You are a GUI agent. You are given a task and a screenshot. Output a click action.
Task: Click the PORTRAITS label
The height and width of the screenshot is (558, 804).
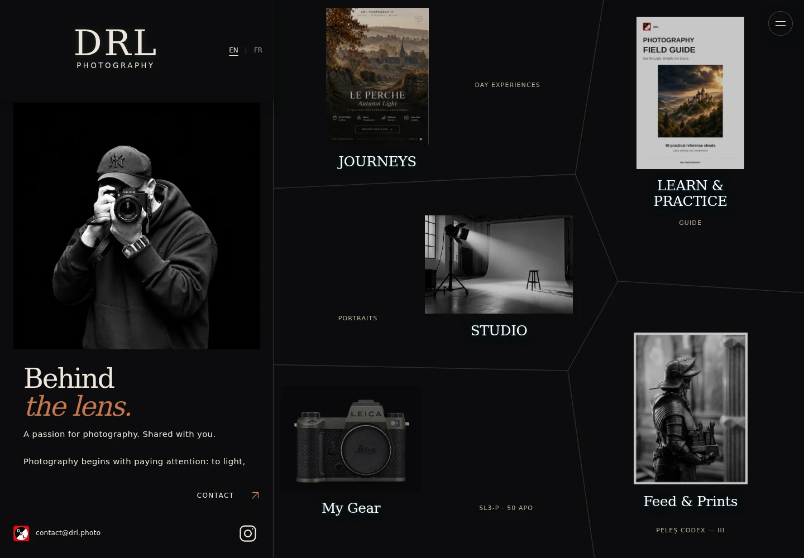click(358, 318)
